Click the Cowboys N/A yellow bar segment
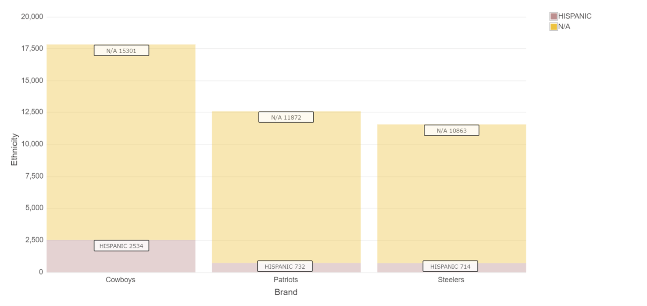This screenshot has width=647, height=306. [x=121, y=145]
